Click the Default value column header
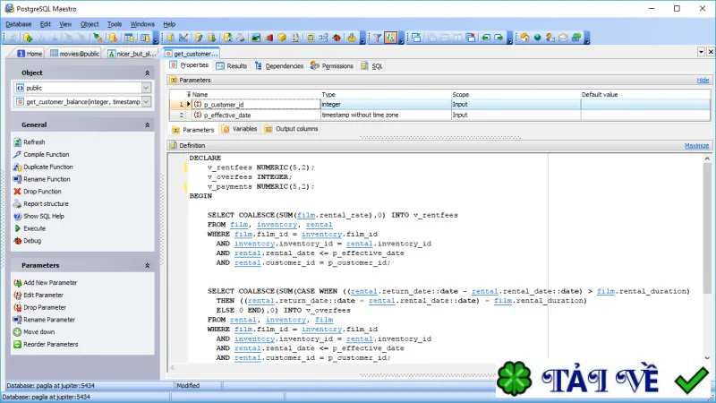This screenshot has height=403, width=716. [x=645, y=95]
